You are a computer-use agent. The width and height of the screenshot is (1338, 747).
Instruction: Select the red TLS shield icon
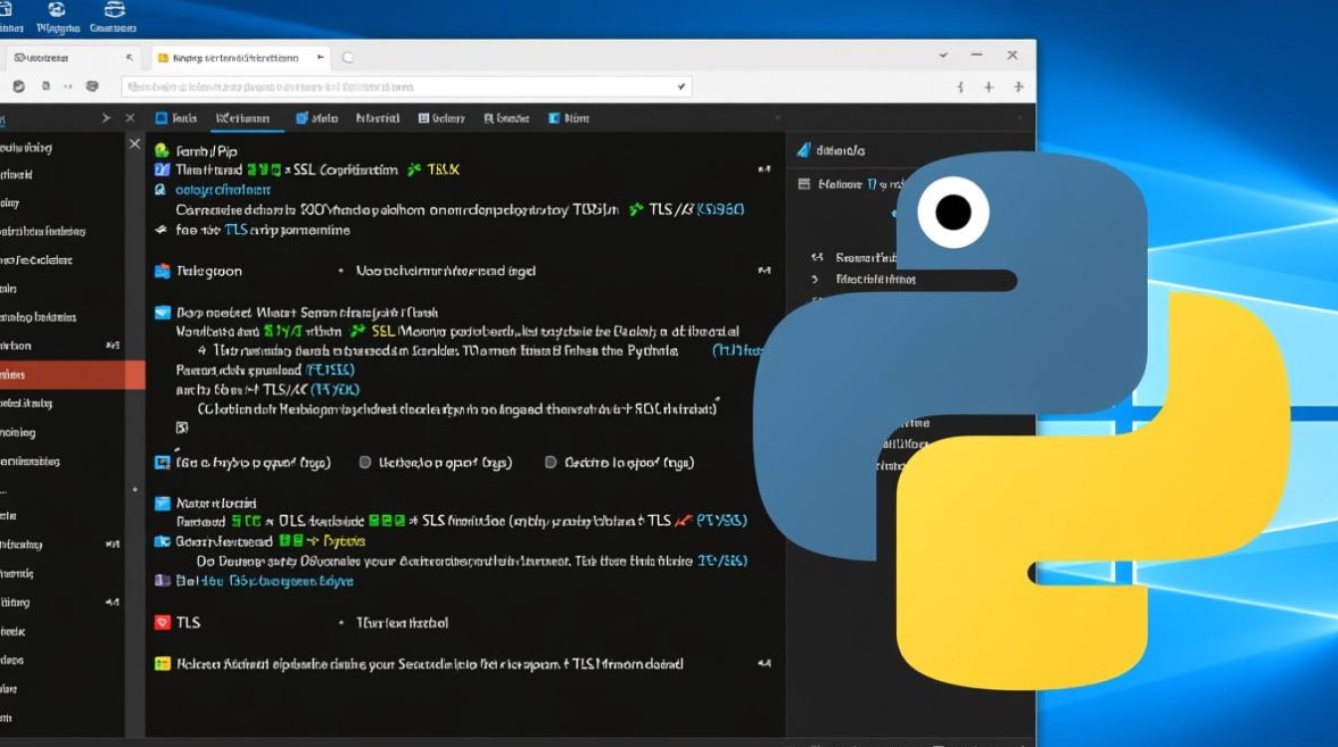point(162,622)
